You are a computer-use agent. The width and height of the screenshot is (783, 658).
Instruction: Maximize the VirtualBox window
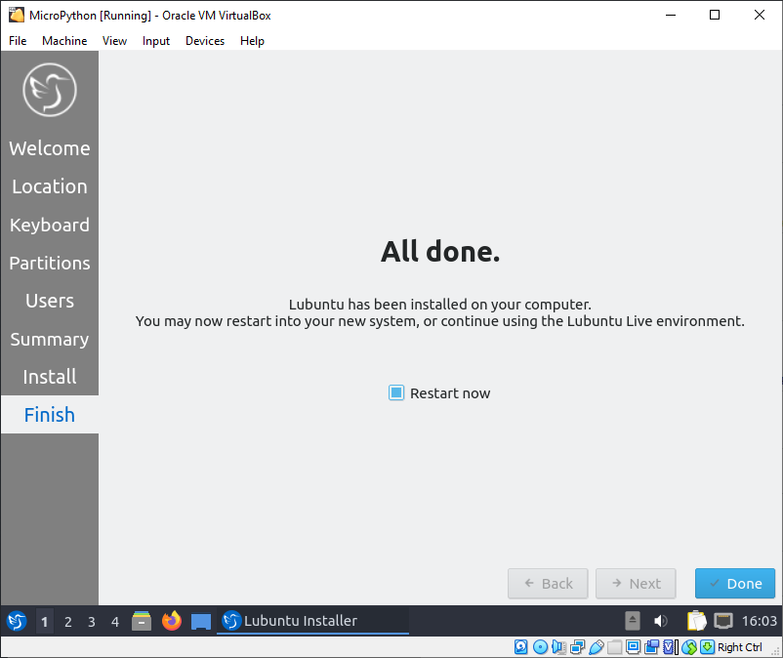point(715,15)
